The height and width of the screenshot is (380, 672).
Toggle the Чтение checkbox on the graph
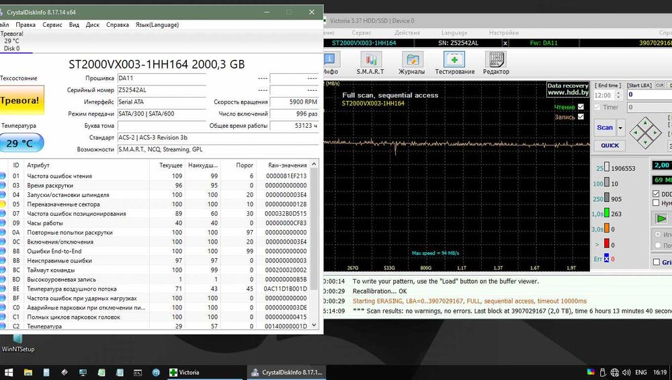pos(581,107)
